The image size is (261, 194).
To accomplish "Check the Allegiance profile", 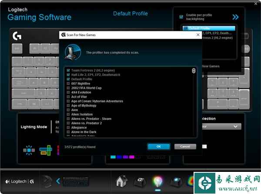I will pyautogui.click(x=68, y=128).
